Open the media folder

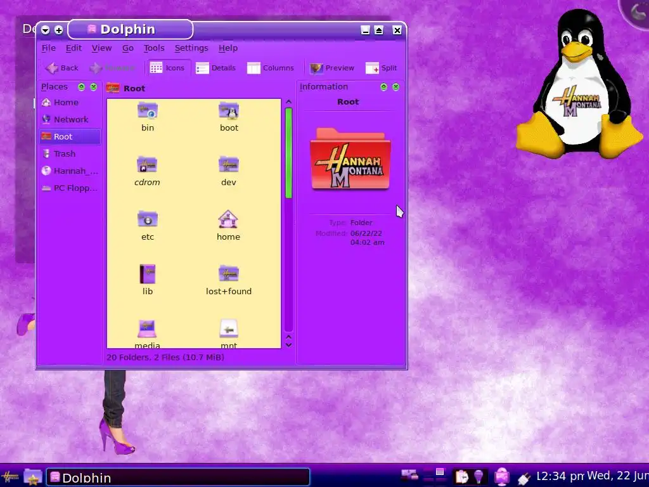click(147, 334)
